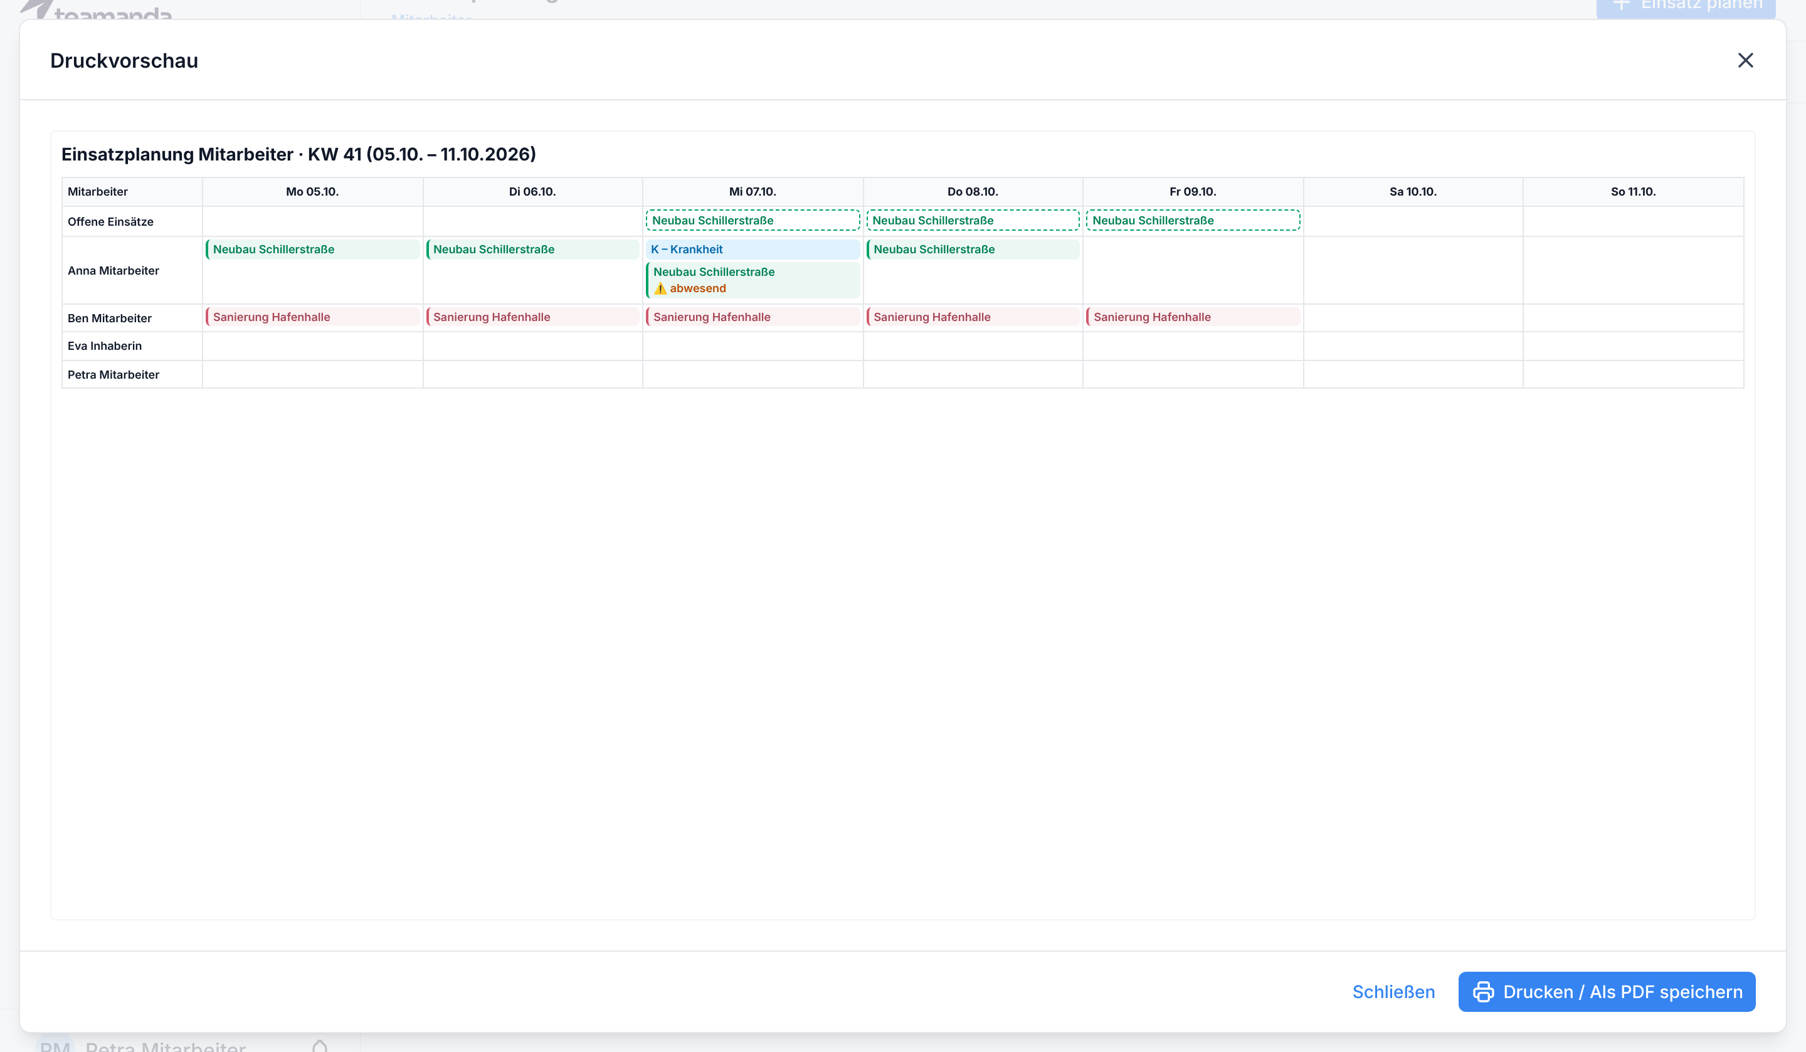The width and height of the screenshot is (1806, 1052).
Task: Close the Druckvorschau dialog with X
Action: click(x=1745, y=60)
